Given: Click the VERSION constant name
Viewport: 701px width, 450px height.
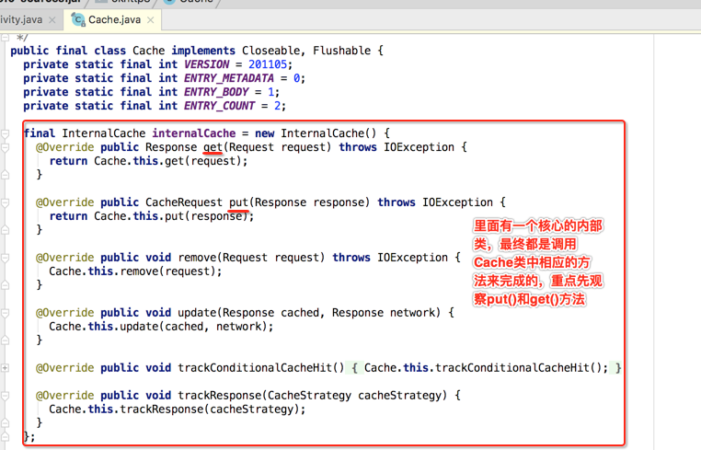Looking at the screenshot, I should pyautogui.click(x=207, y=64).
